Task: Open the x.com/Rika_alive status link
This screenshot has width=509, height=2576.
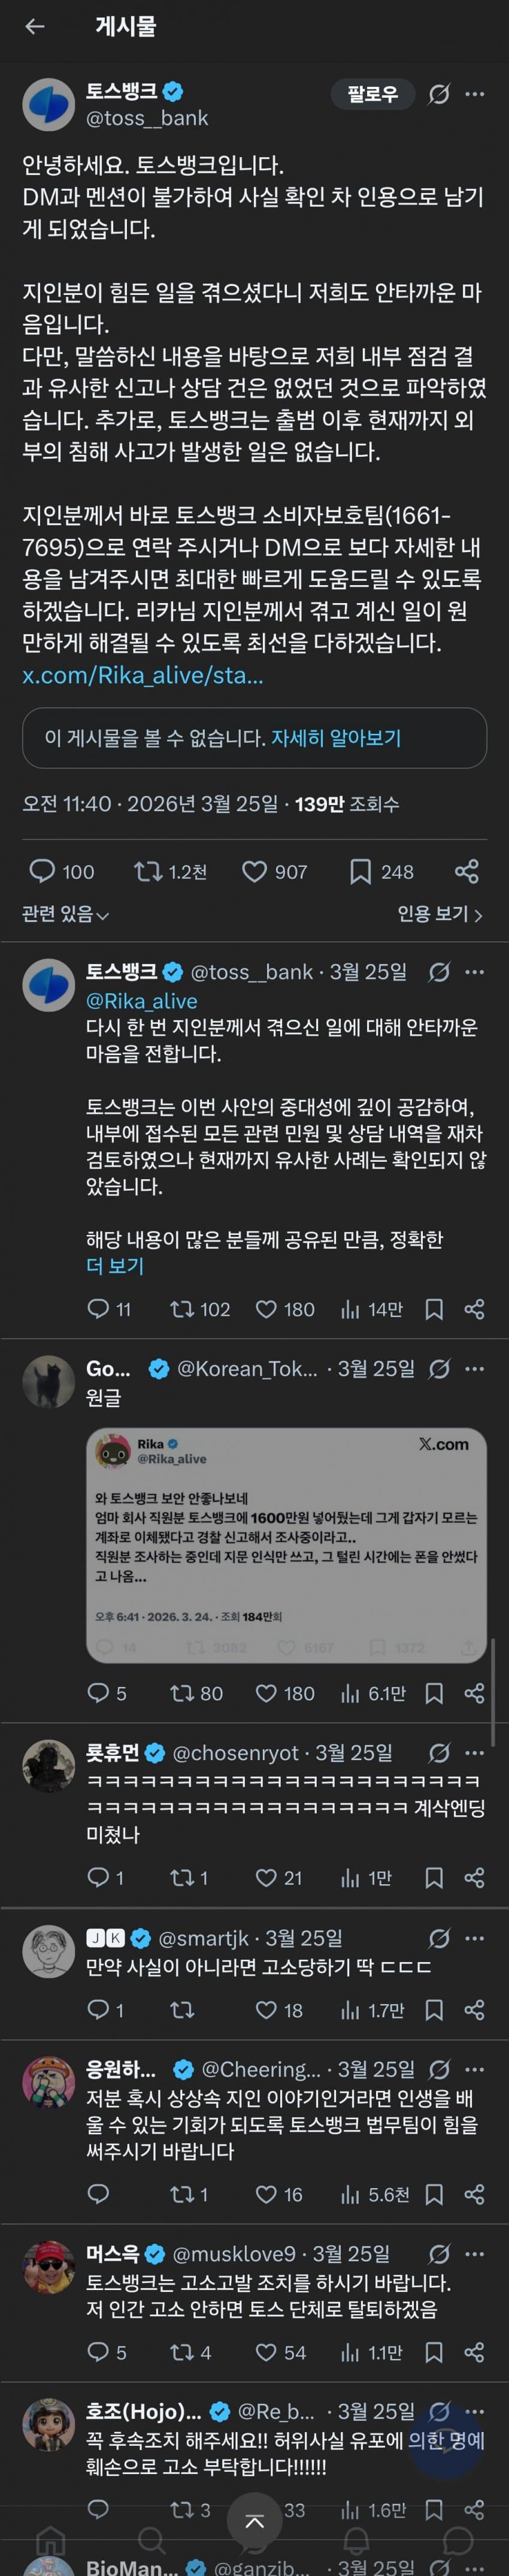Action: pyautogui.click(x=143, y=675)
